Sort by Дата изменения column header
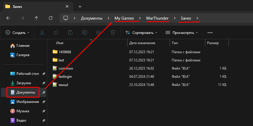The image size is (253, 126). pyautogui.click(x=142, y=43)
